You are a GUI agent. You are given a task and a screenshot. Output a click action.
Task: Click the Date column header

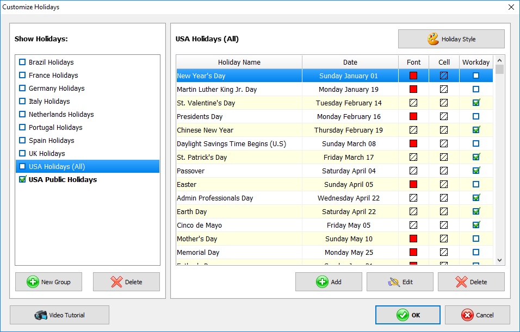click(350, 62)
